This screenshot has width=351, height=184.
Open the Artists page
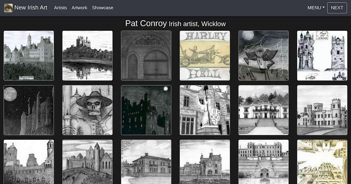click(x=60, y=8)
